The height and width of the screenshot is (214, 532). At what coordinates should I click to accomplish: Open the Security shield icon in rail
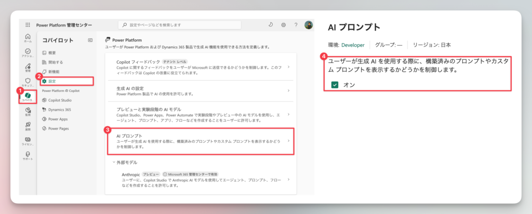tap(28, 81)
